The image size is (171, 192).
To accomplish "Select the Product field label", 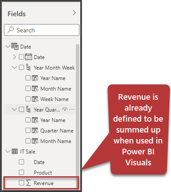I will (x=43, y=173).
